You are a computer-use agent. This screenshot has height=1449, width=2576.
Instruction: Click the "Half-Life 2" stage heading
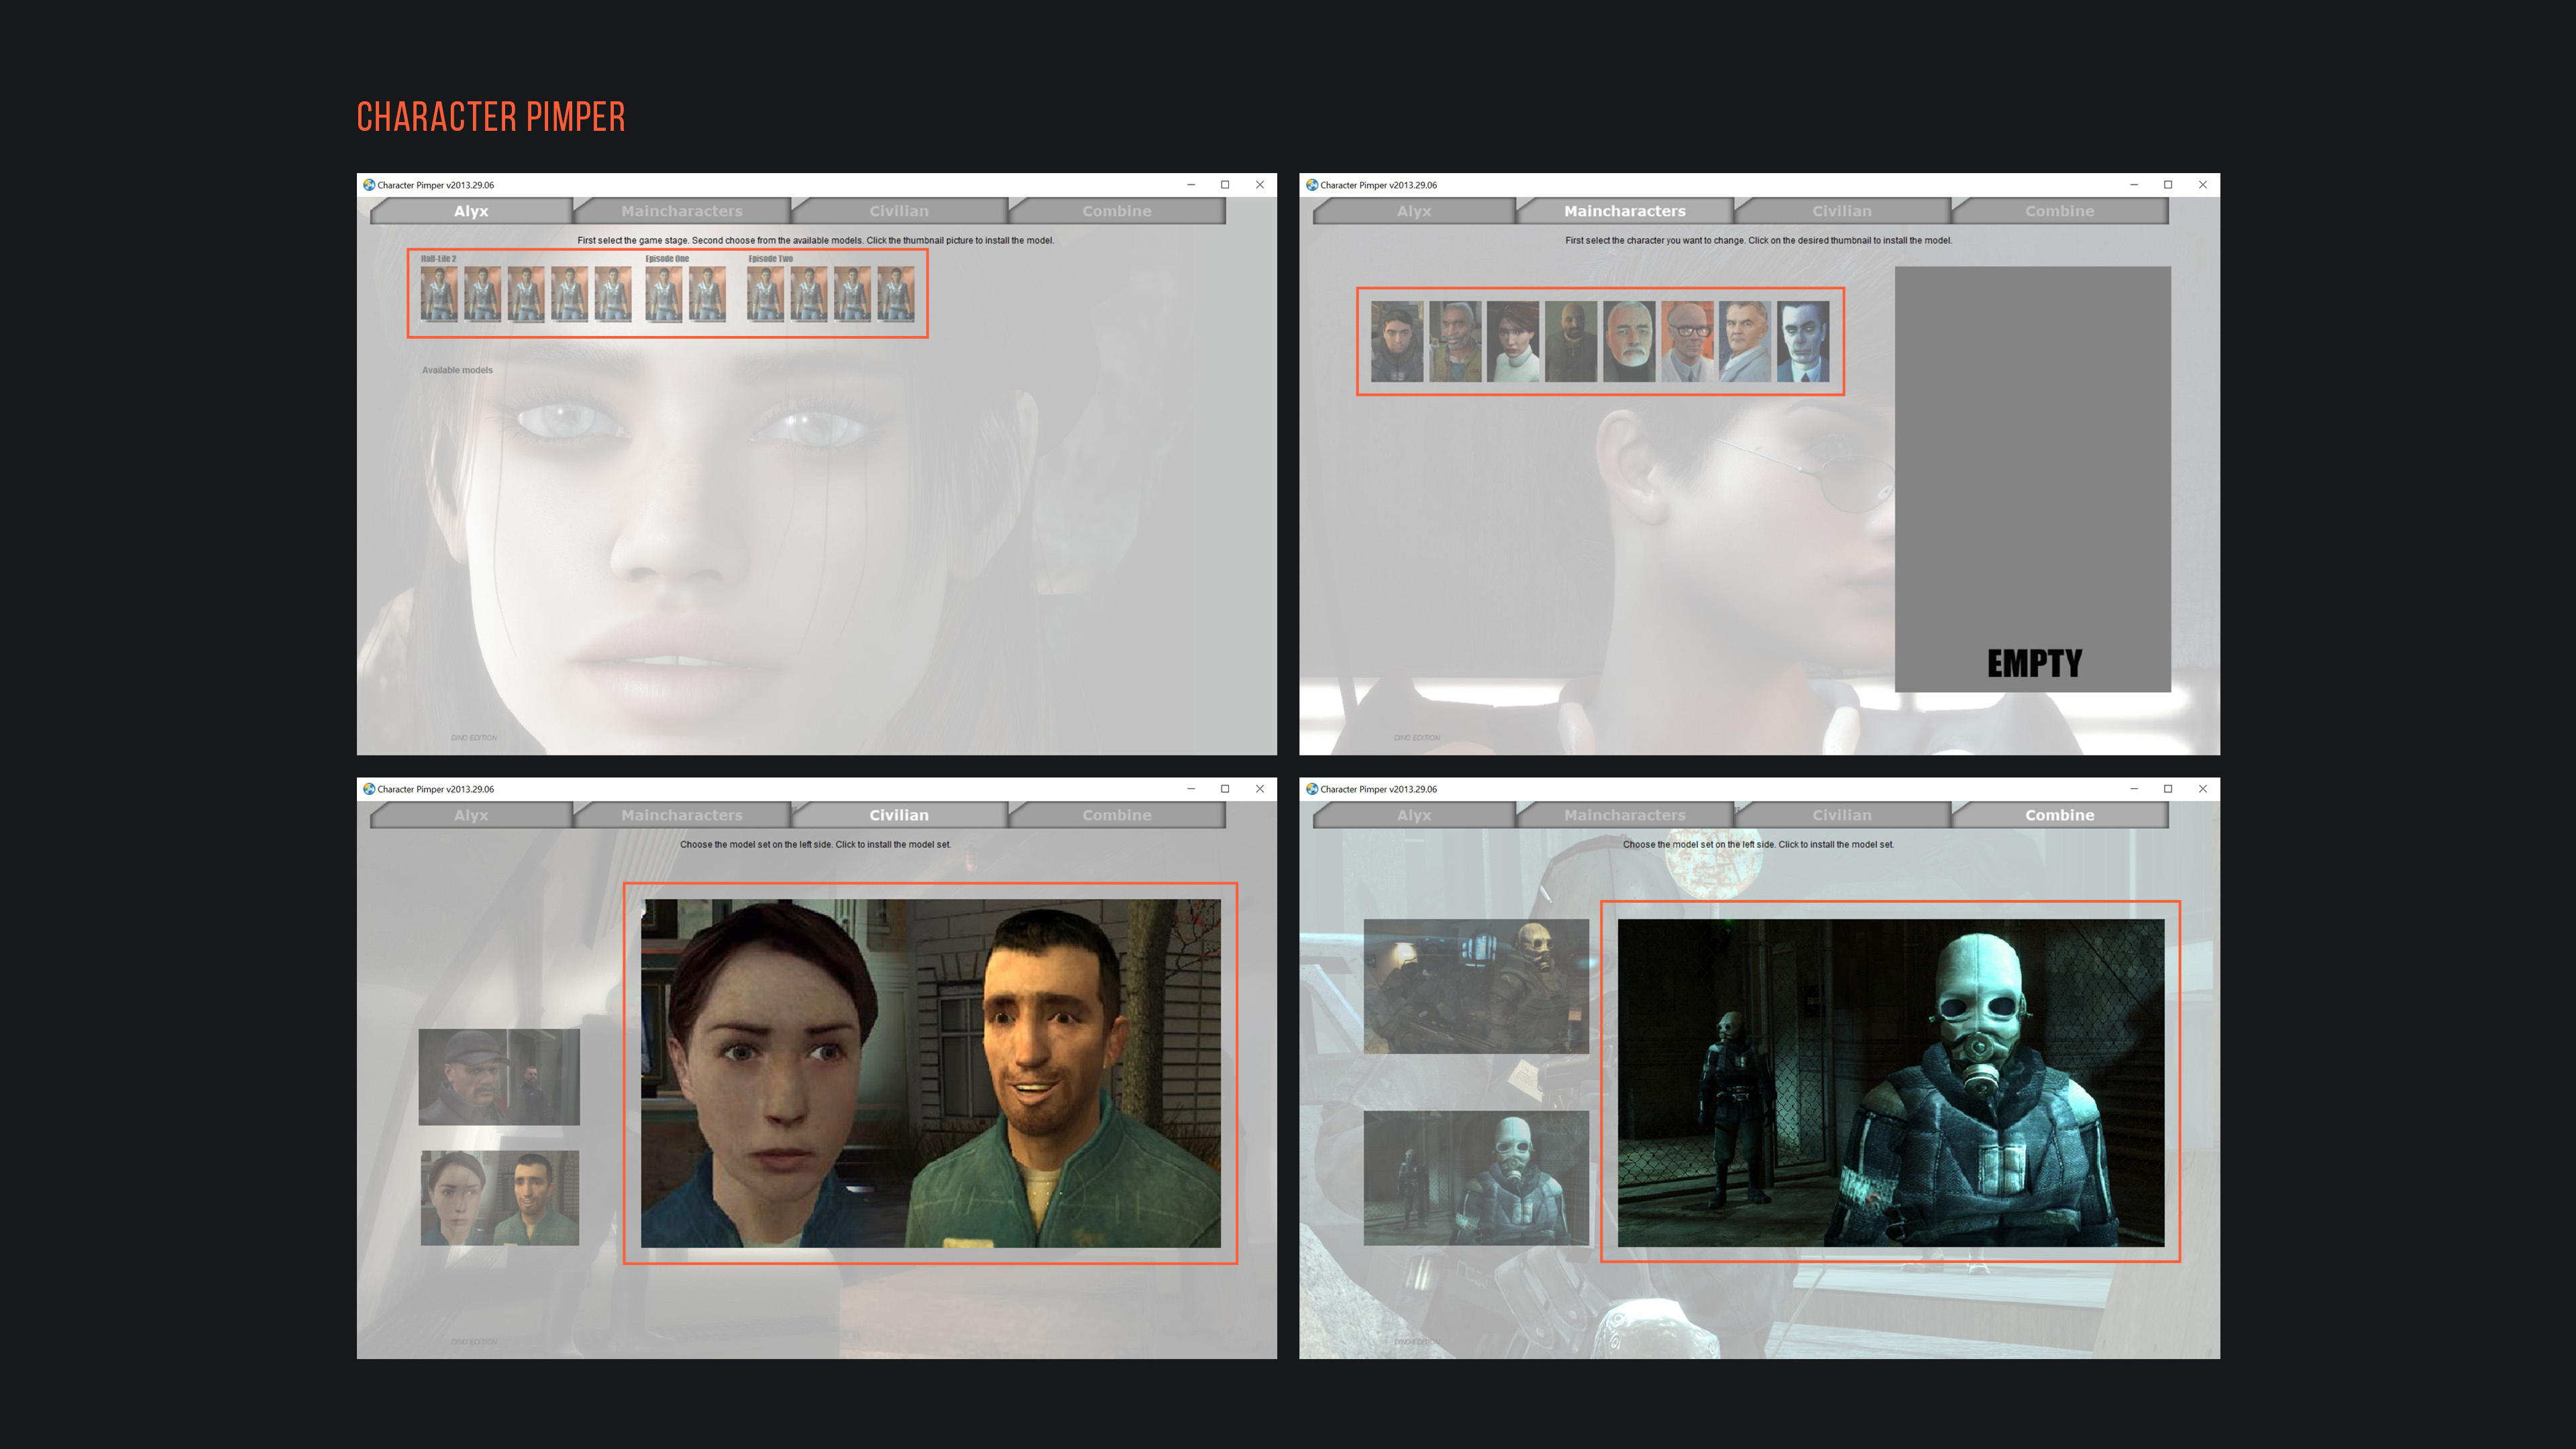tap(438, 259)
